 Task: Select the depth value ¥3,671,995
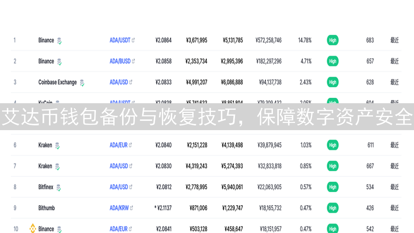[x=197, y=40]
